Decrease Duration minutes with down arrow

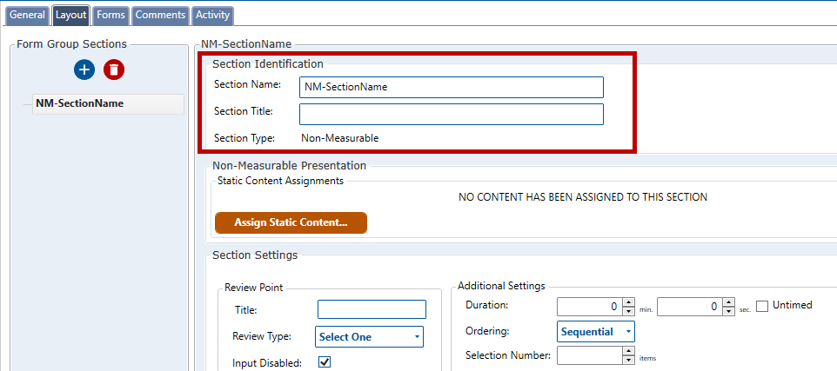pyautogui.click(x=630, y=310)
